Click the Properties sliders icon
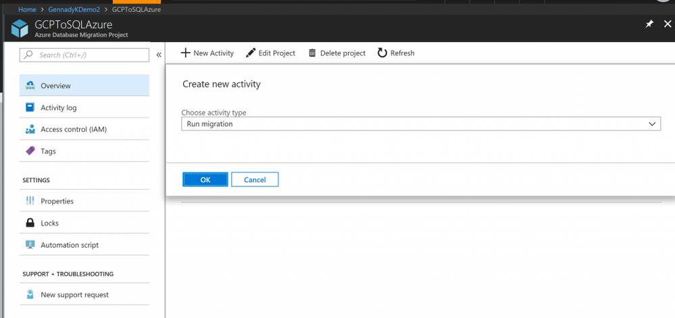675x318 pixels. click(x=30, y=201)
